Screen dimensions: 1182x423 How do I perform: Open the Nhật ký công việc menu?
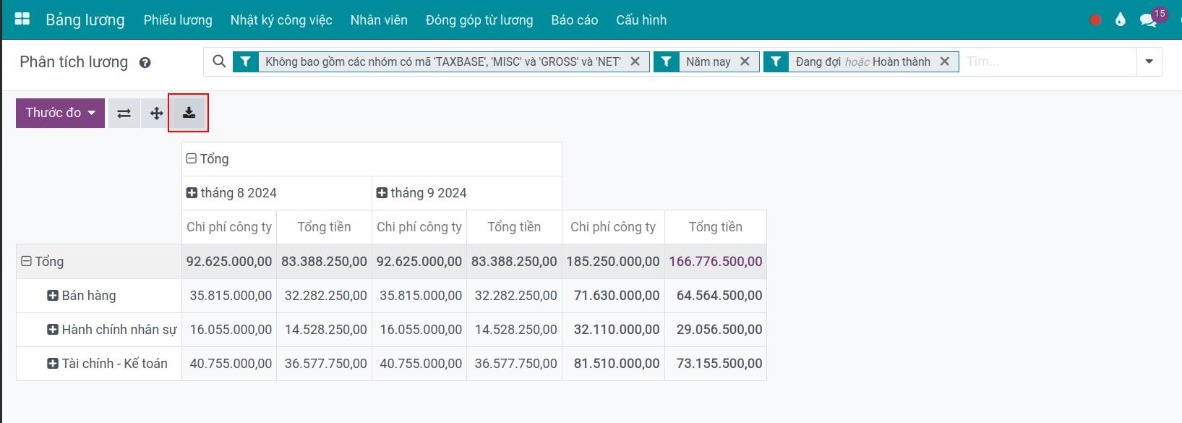(281, 20)
